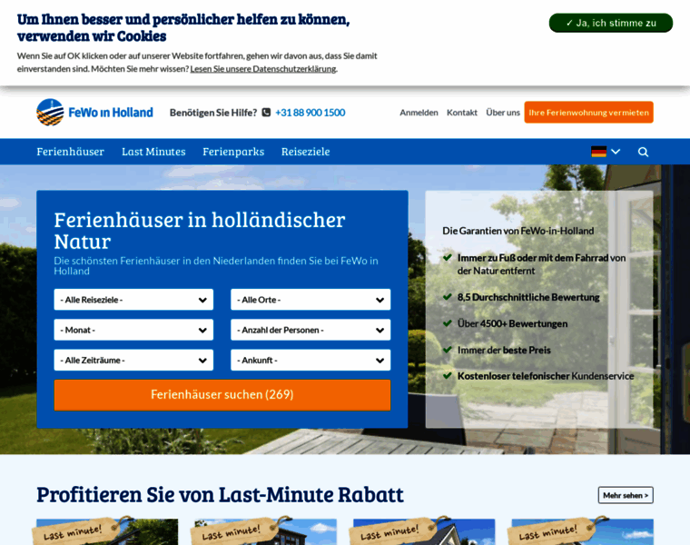Click FeWo in Holland logo text
The image size is (690, 545).
click(x=111, y=113)
